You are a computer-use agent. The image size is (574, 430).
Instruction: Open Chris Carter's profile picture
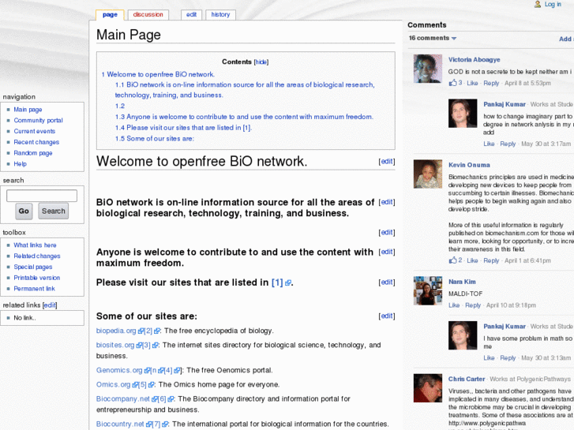click(x=428, y=388)
